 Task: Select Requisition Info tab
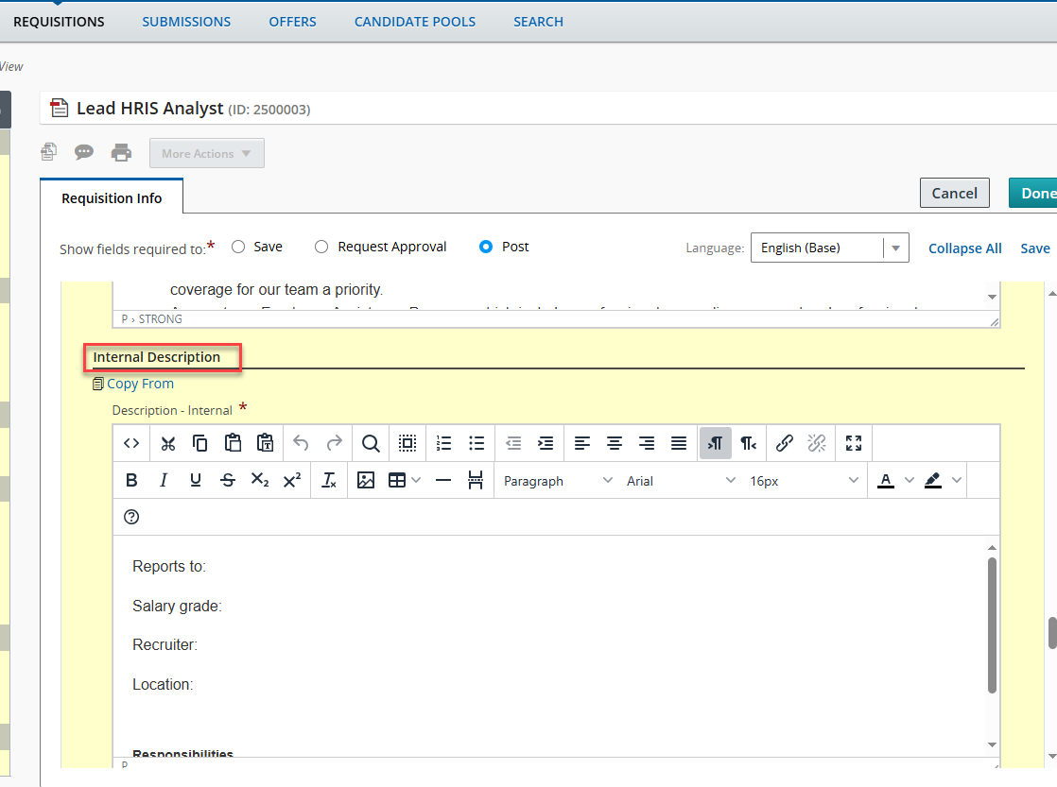tap(112, 198)
